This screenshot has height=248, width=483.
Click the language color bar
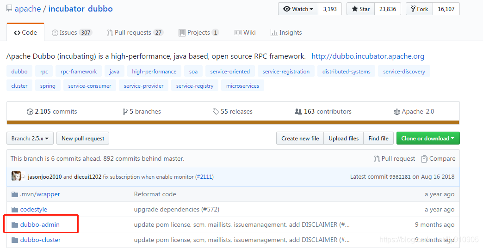point(233,122)
